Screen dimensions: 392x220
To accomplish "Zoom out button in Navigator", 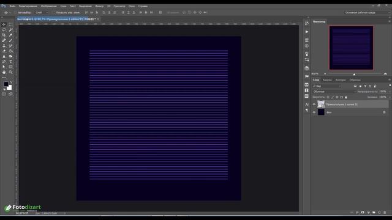I will tap(325, 74).
